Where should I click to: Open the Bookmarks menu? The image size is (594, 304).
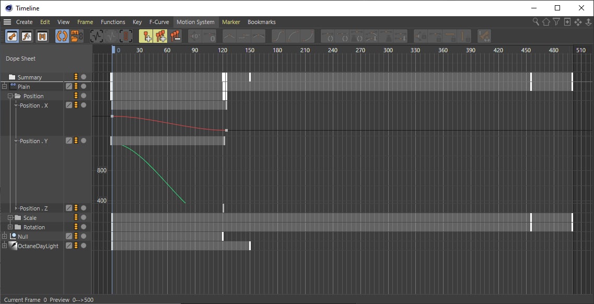[x=261, y=22]
